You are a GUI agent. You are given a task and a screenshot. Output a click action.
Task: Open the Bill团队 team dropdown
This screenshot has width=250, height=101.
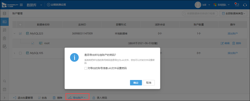tap(222, 5)
